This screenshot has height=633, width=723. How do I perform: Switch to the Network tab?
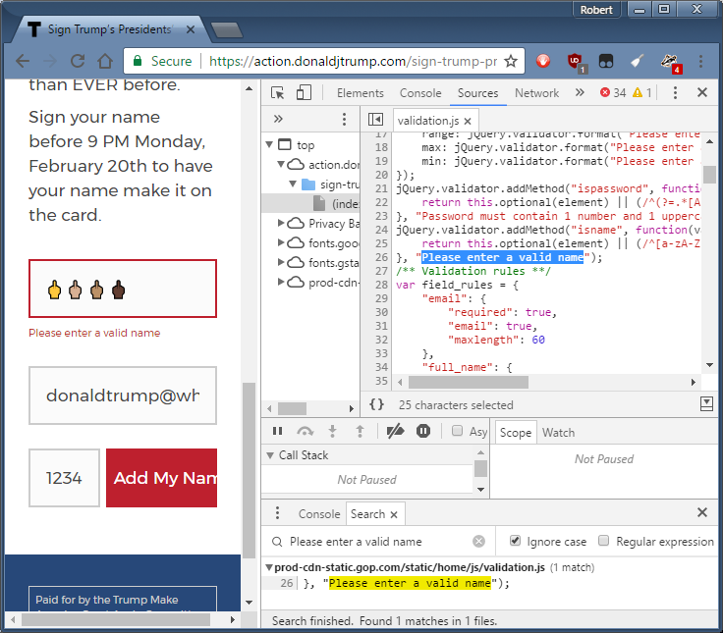536,93
